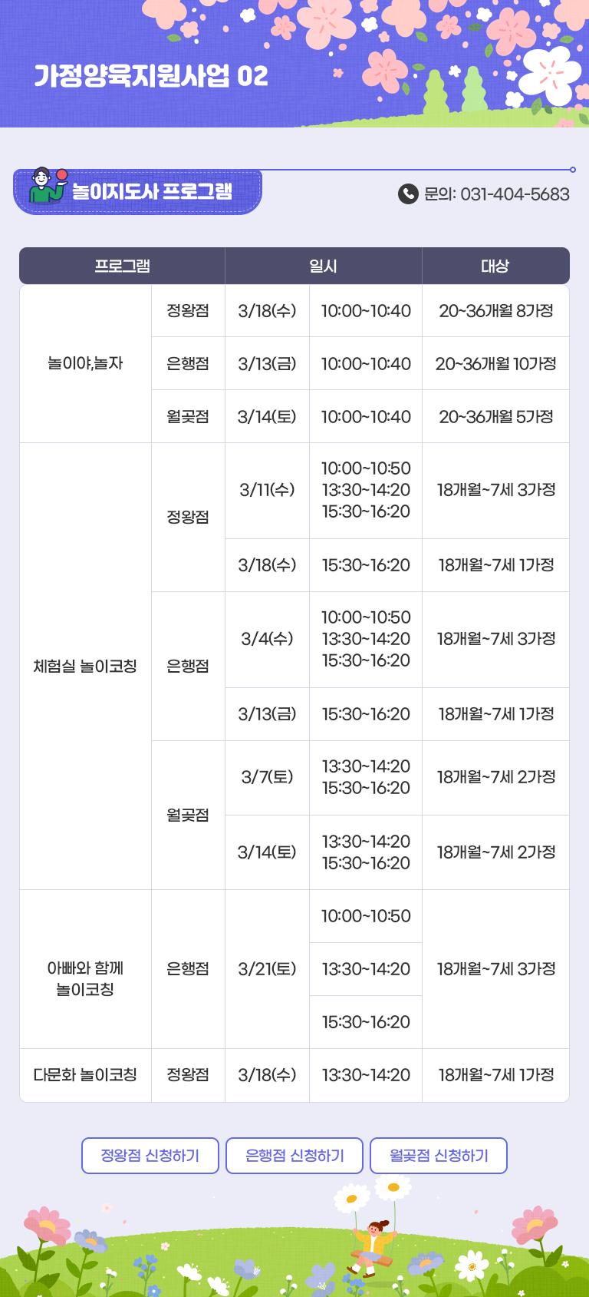Click the 프로그램 column header
The image size is (589, 1297).
[122, 266]
